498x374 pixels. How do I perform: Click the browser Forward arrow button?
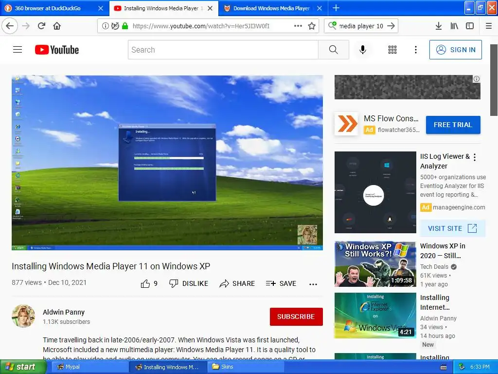pos(26,26)
